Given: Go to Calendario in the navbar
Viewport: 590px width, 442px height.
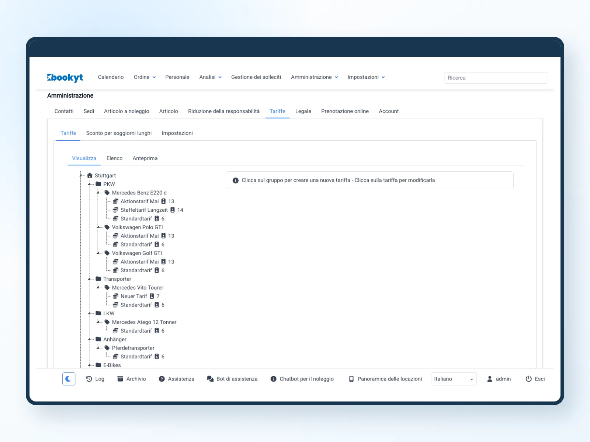Looking at the screenshot, I should (x=111, y=77).
